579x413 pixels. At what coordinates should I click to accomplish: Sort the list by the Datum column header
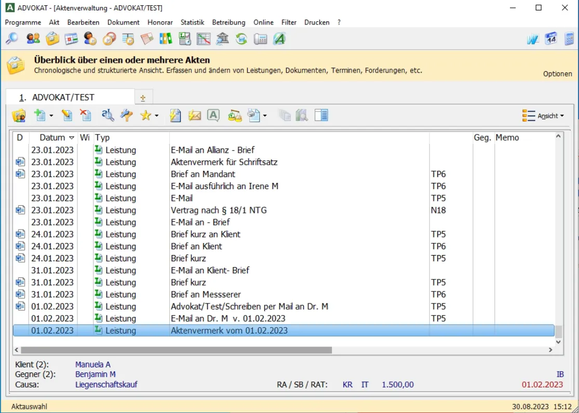pos(52,138)
